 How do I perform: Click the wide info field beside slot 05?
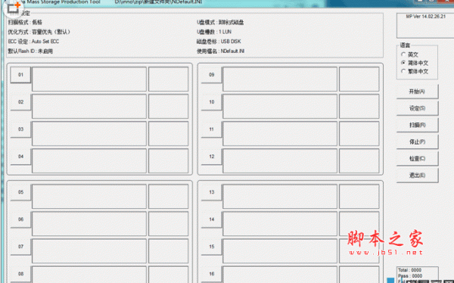(x=89, y=197)
